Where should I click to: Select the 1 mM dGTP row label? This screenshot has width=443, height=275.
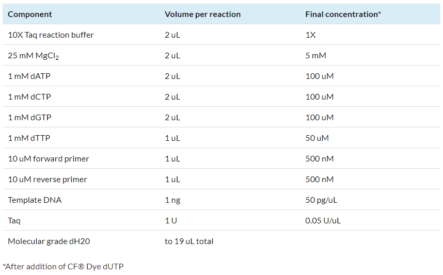(29, 118)
